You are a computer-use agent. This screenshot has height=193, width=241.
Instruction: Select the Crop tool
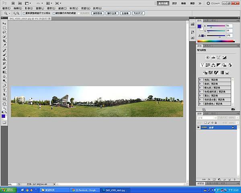point(4,41)
